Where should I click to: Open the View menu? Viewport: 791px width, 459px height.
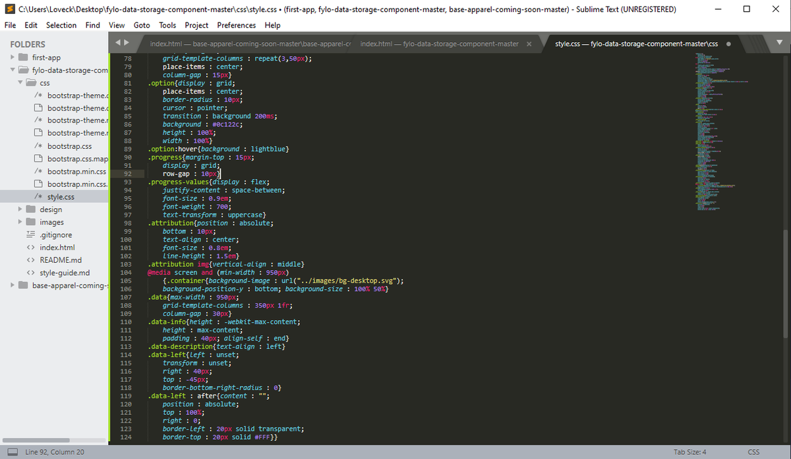[x=117, y=25]
